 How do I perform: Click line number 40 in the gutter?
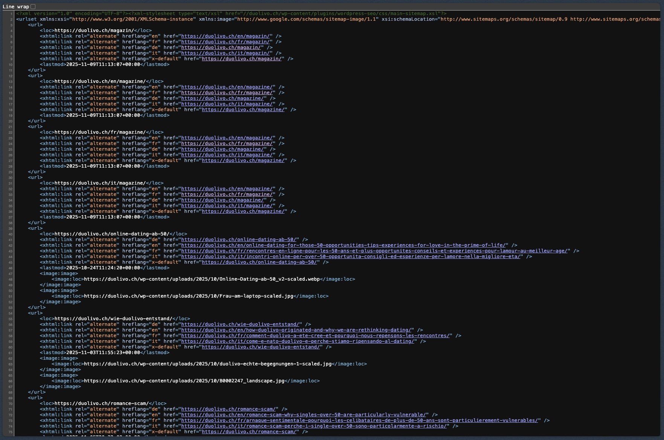[10, 234]
